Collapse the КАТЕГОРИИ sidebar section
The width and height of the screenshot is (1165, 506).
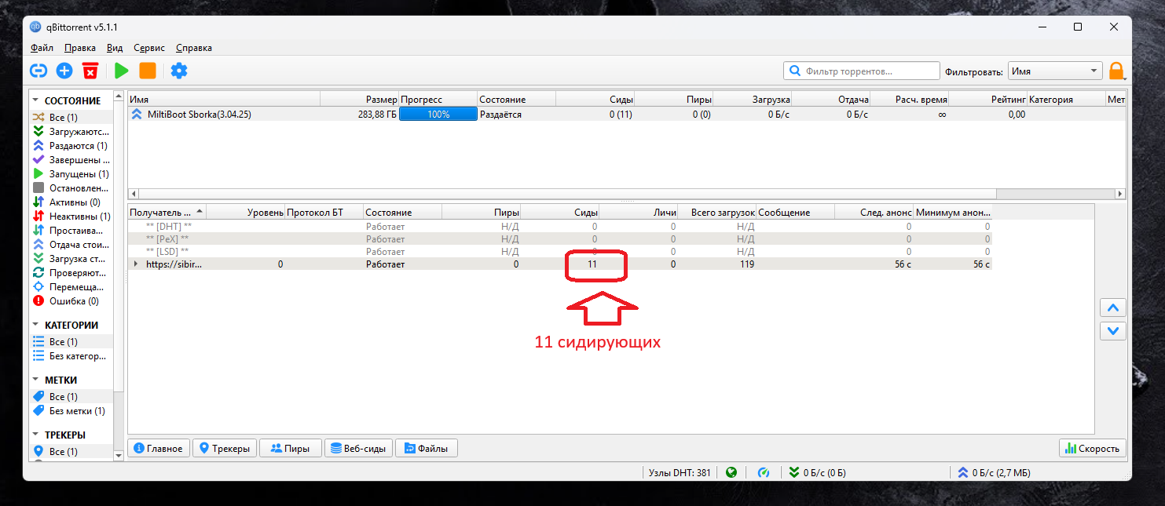pos(36,325)
